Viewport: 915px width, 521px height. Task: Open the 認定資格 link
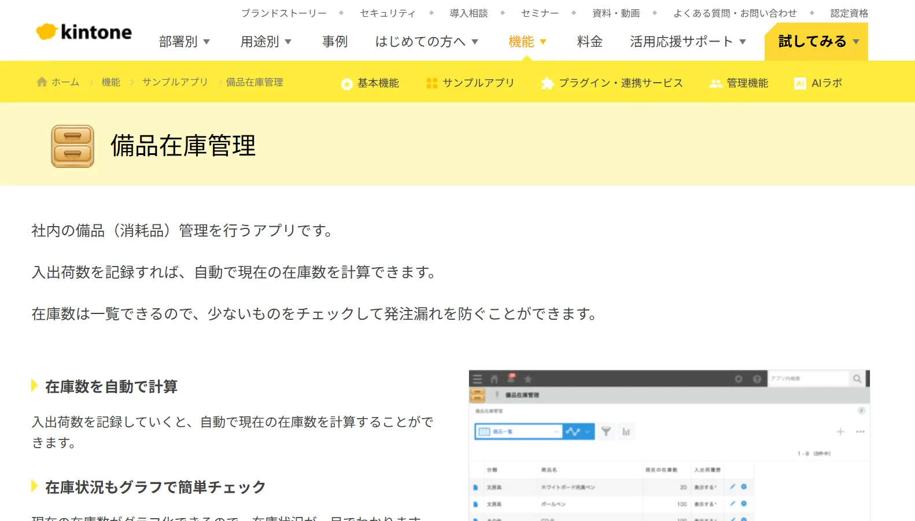[x=849, y=13]
